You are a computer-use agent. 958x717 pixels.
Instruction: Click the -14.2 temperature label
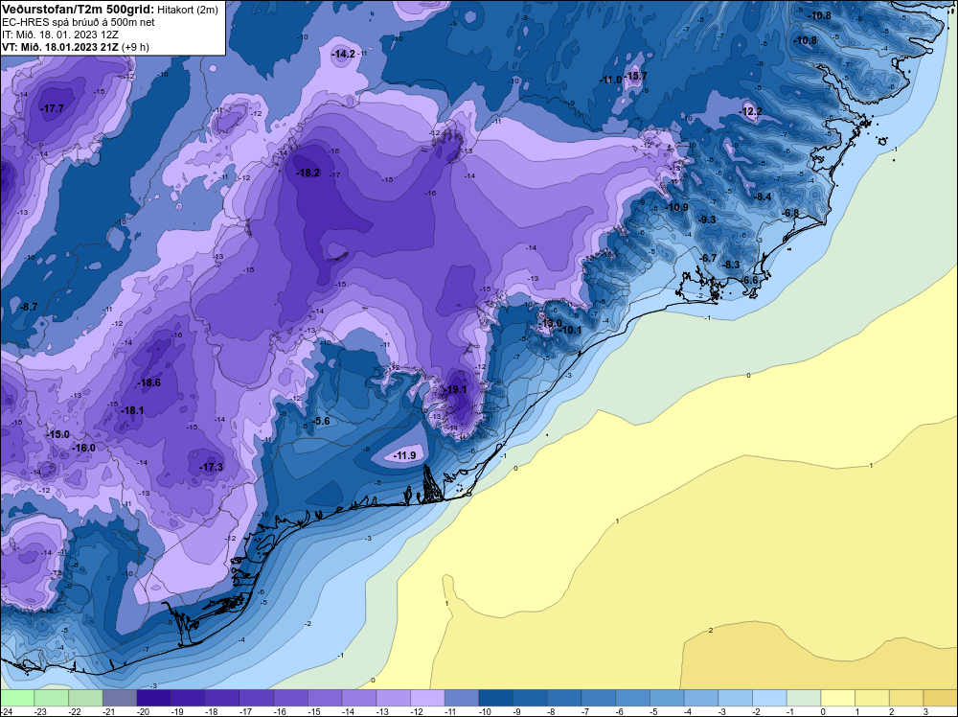[x=343, y=54]
